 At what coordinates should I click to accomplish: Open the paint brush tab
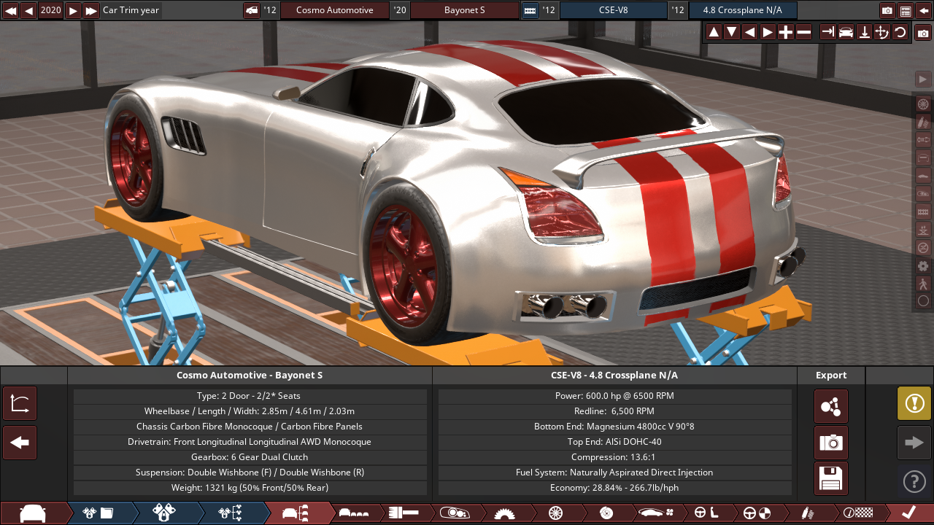coord(404,513)
